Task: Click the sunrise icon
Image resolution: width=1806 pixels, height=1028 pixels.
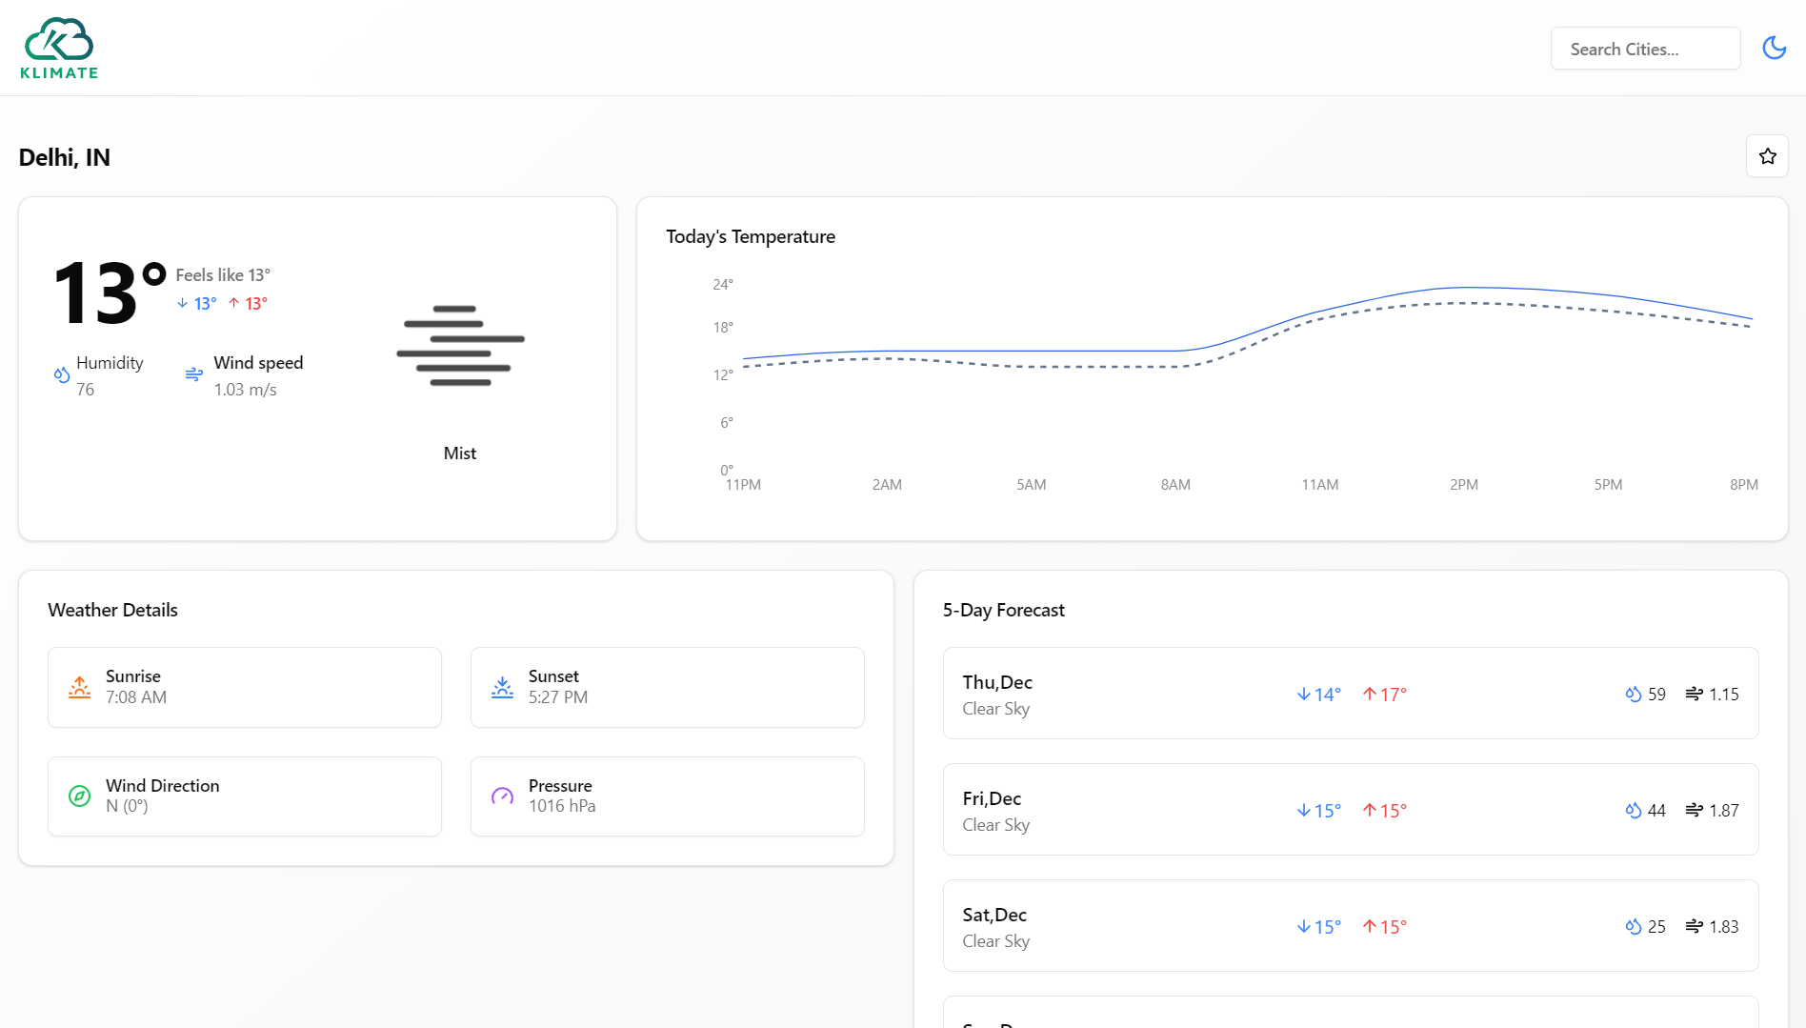Action: click(x=80, y=687)
